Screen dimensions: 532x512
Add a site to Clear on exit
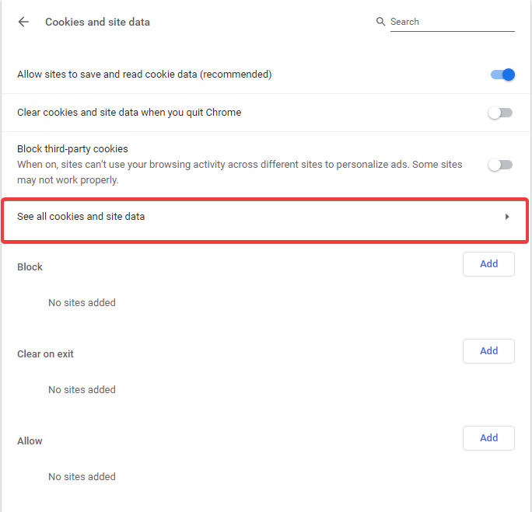488,351
